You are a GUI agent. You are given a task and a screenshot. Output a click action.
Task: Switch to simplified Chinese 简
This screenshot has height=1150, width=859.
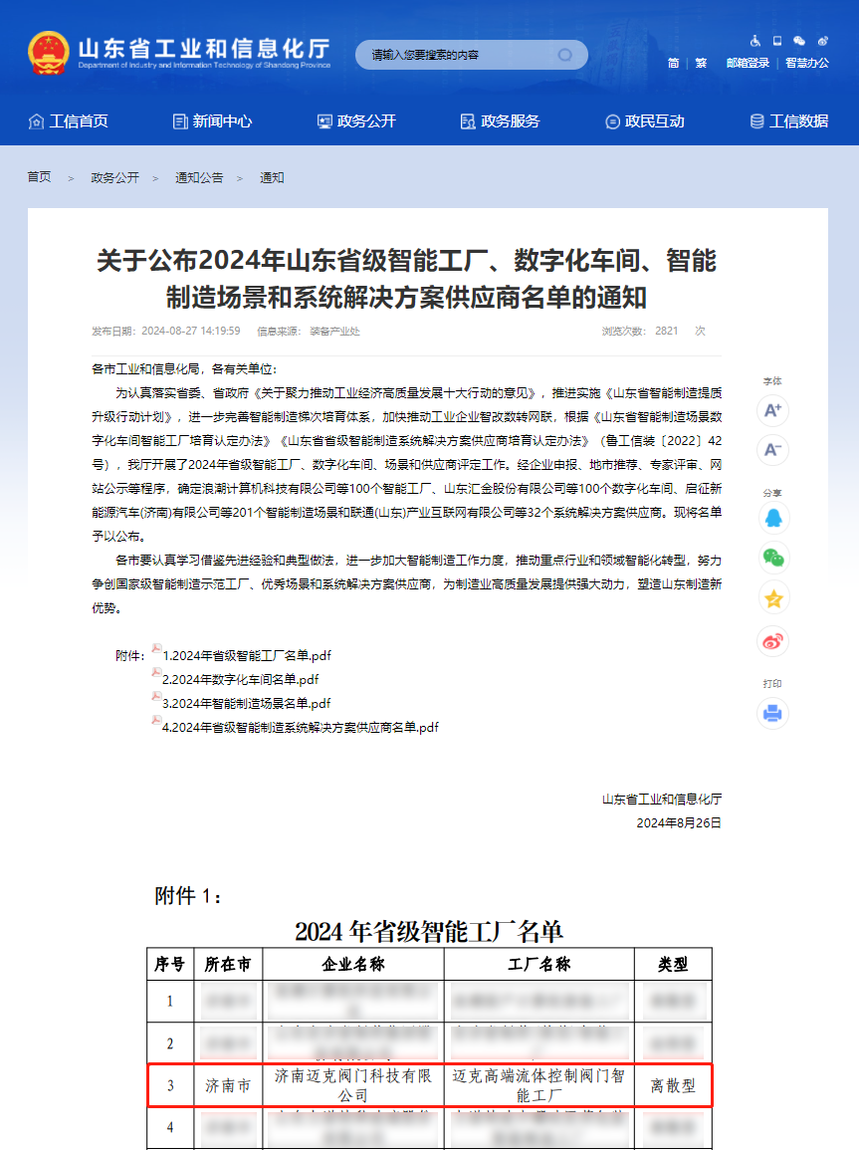[674, 63]
